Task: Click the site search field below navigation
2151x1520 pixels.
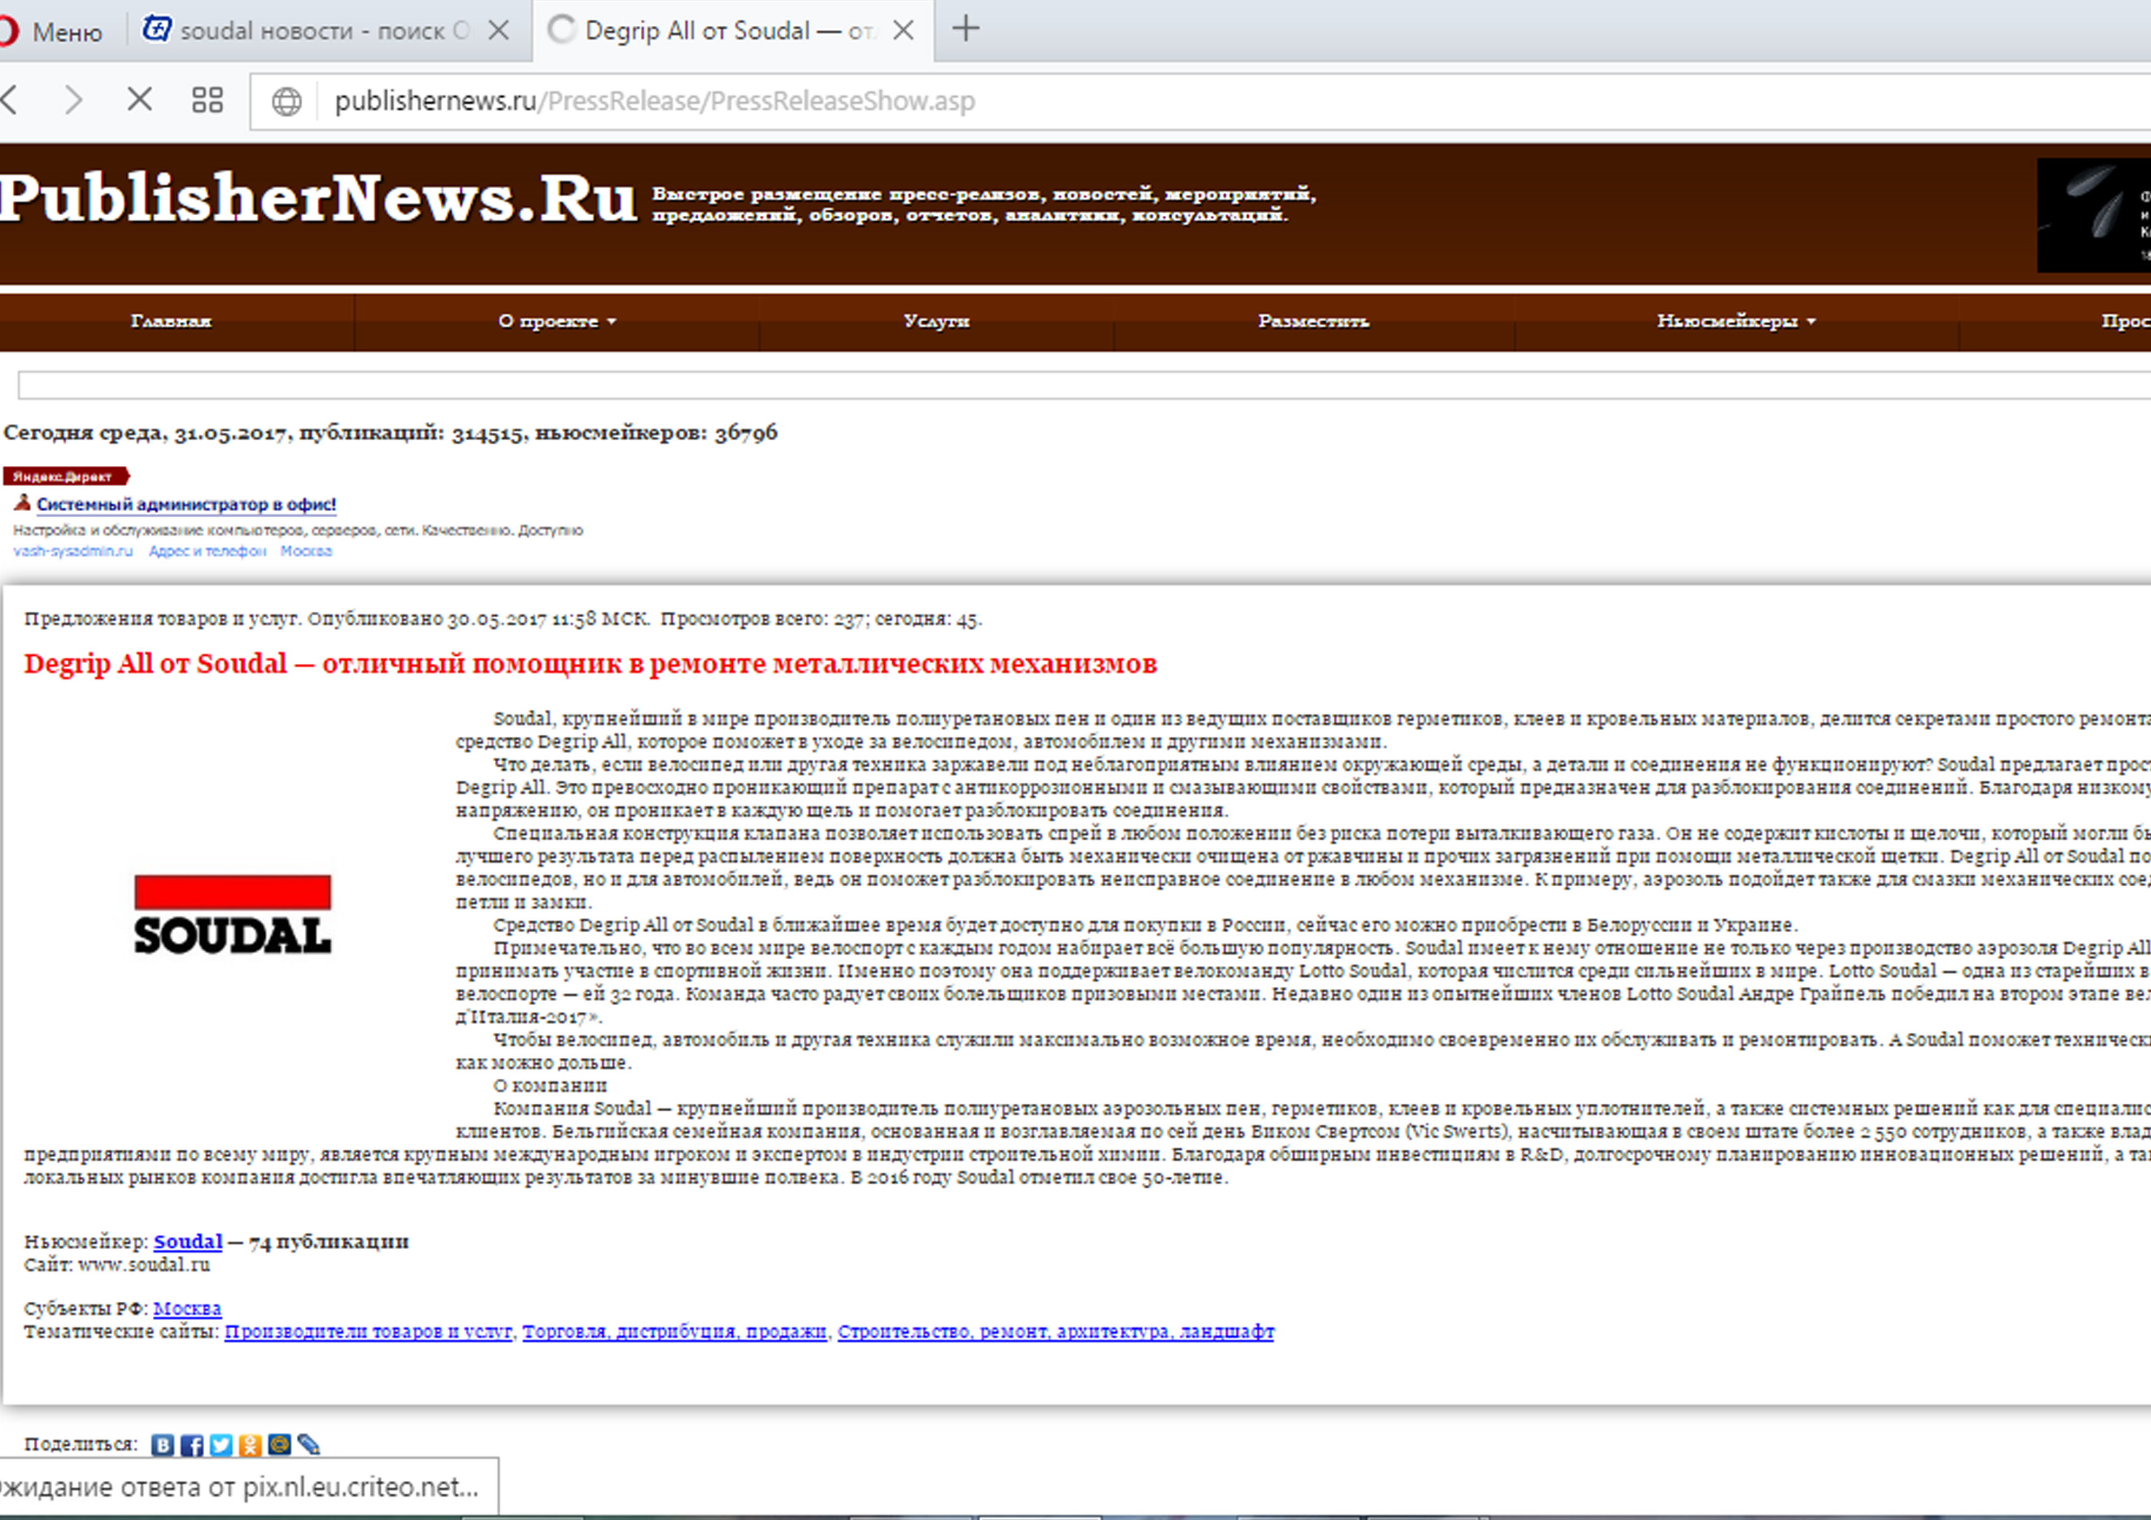Action: click(x=1085, y=385)
